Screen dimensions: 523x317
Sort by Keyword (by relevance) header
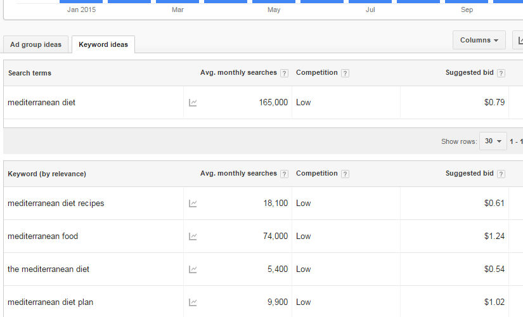point(47,174)
